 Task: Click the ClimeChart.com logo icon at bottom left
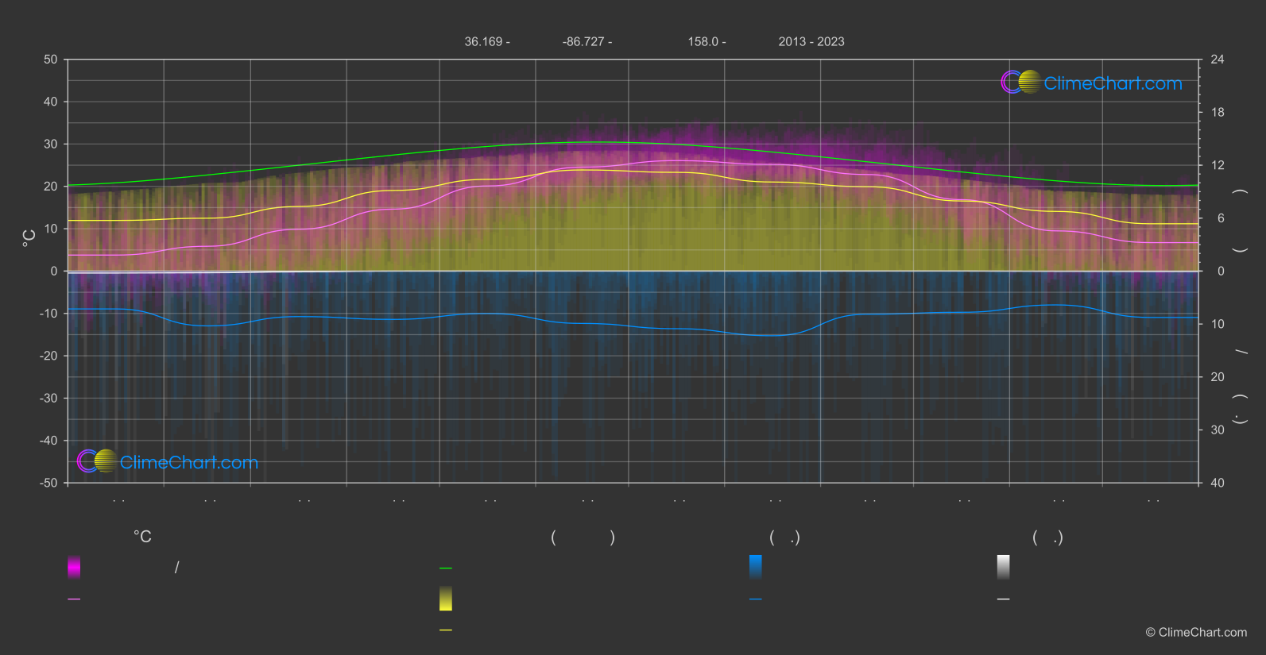97,460
